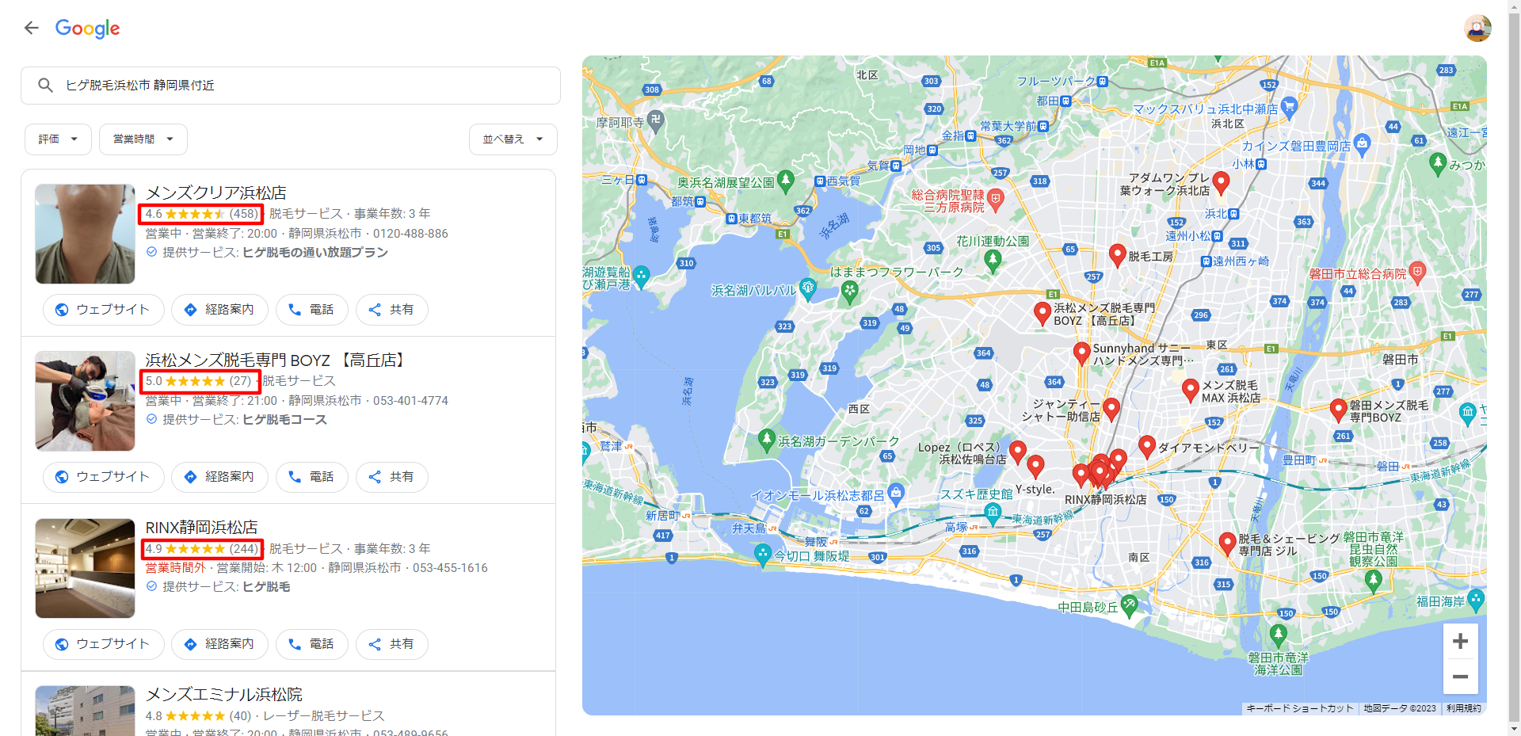Viewport: 1521px width, 736px height.
Task: Click 電話 for メンズクリア浜松店
Action: coord(311,309)
